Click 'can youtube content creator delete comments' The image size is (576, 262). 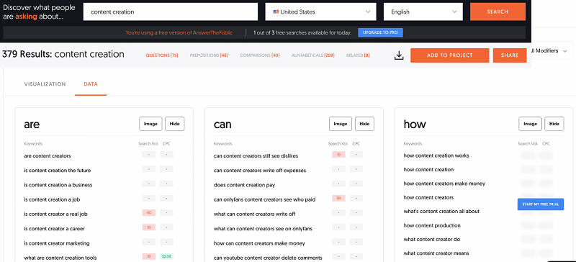coord(268,258)
